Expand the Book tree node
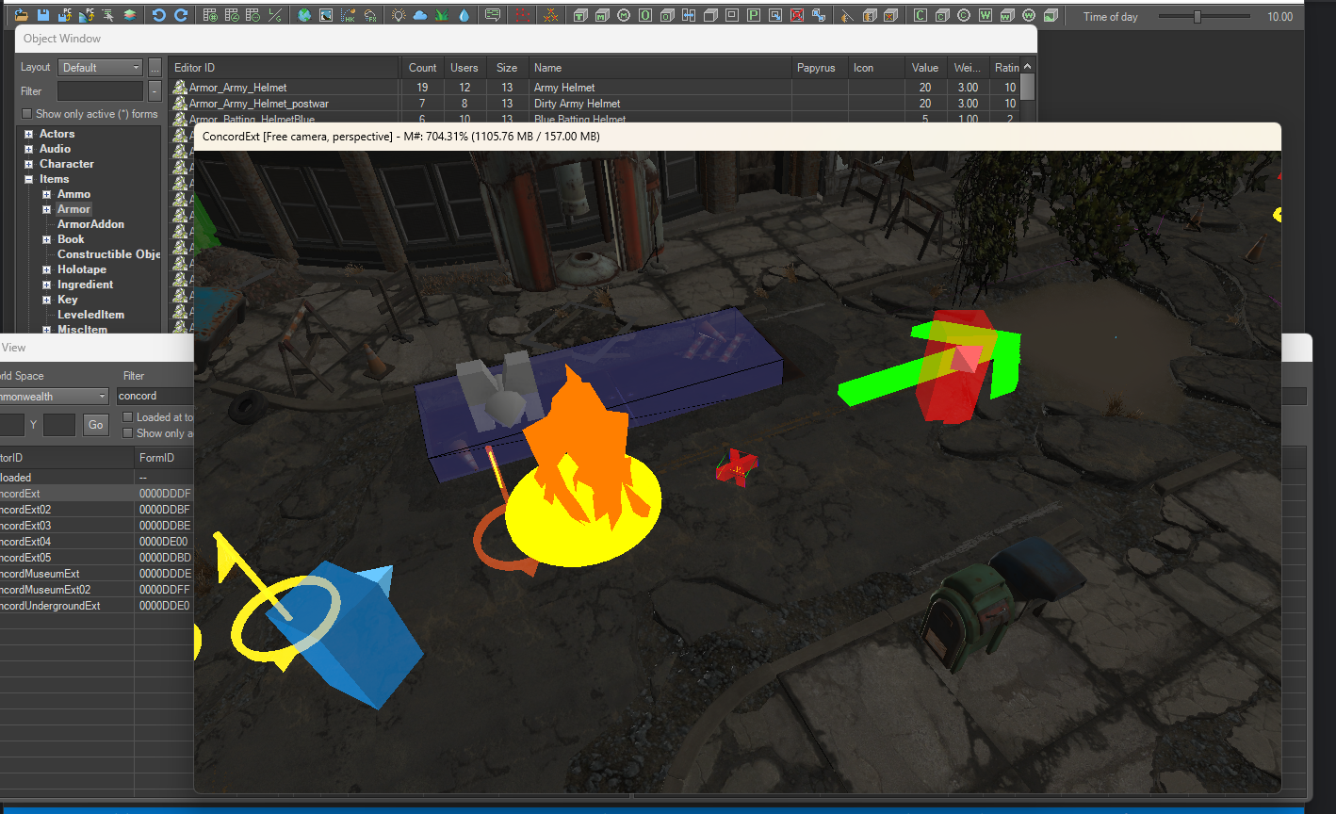 [x=46, y=239]
